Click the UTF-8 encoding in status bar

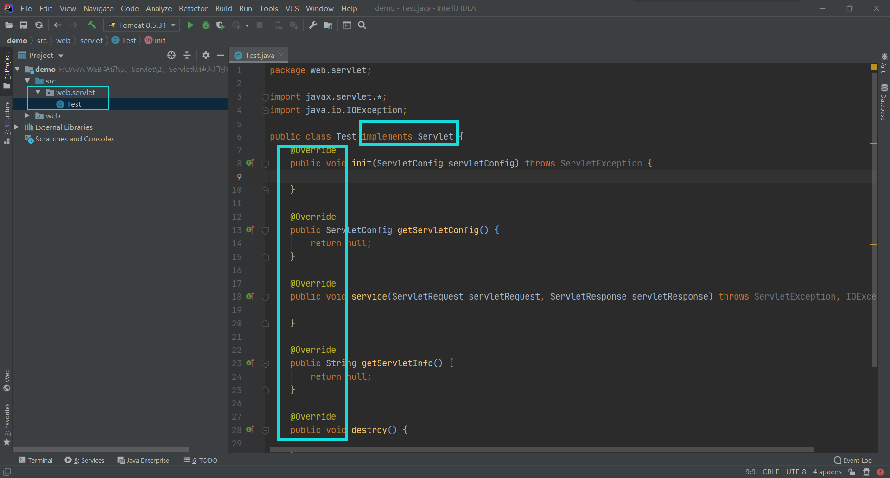pos(796,472)
